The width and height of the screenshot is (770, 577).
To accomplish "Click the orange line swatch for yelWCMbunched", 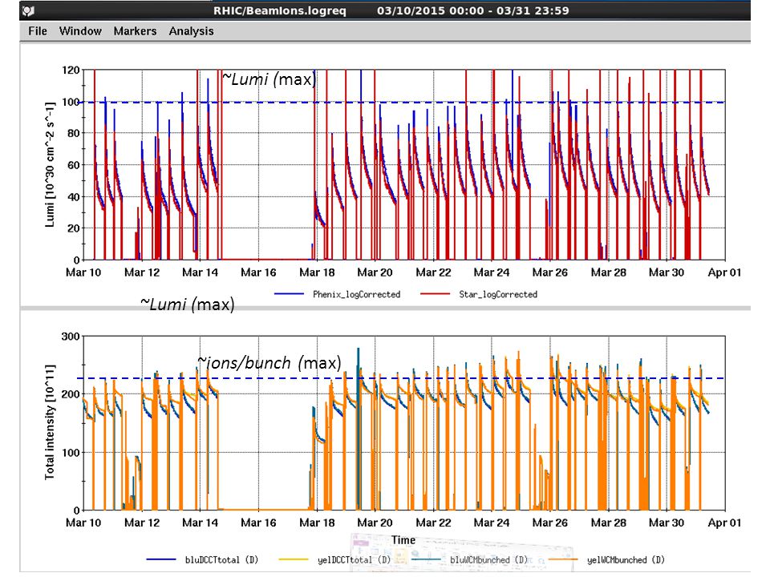I will [563, 559].
